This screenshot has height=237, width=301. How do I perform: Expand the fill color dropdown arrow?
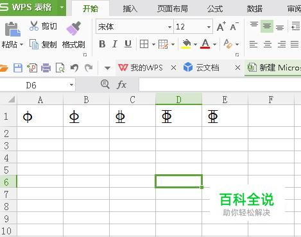(195, 44)
